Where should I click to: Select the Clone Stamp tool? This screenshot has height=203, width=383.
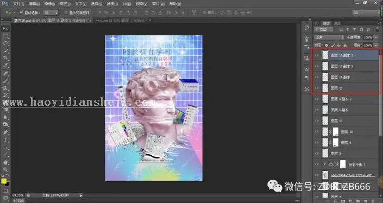(x=5, y=88)
